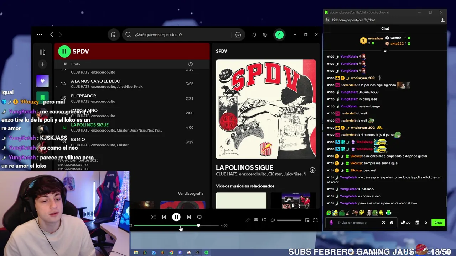The height and width of the screenshot is (256, 456).
Task: Open the Spotify play queue
Action: [256, 220]
